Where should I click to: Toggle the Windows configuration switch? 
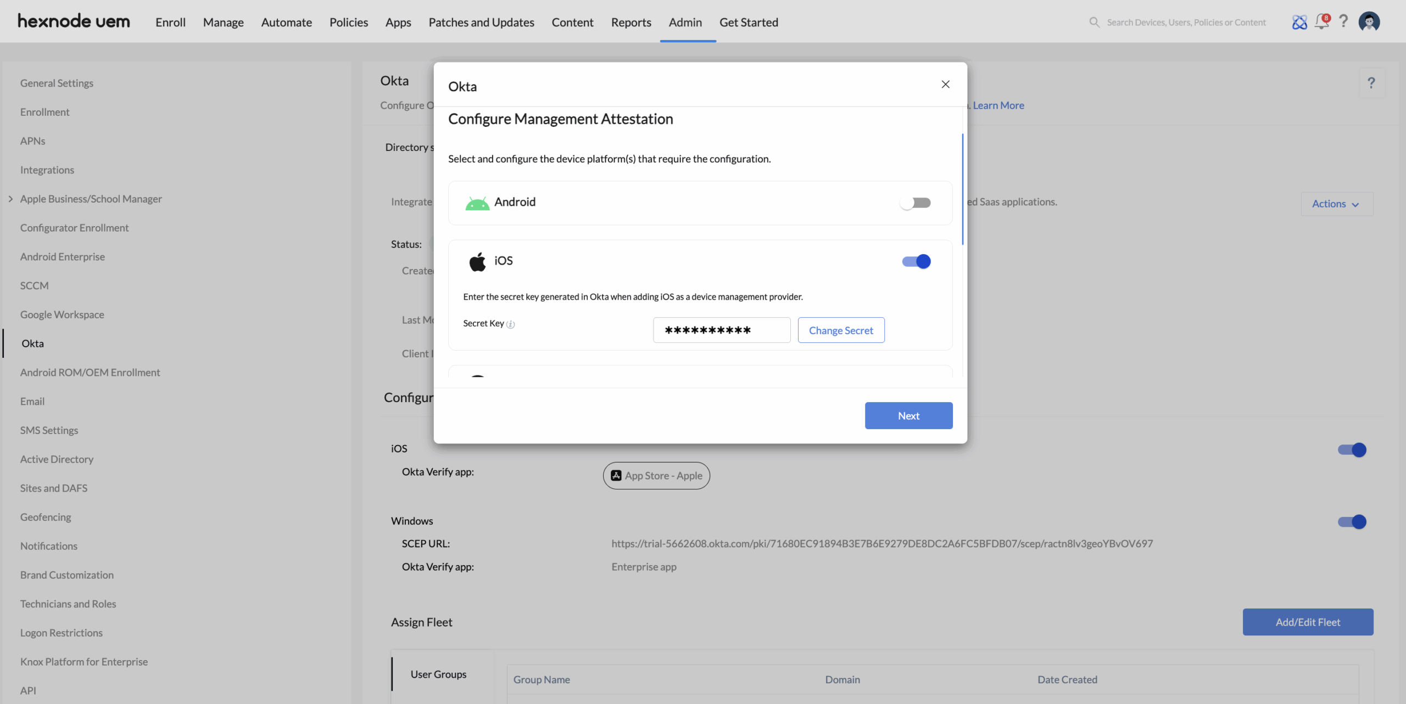point(1352,522)
